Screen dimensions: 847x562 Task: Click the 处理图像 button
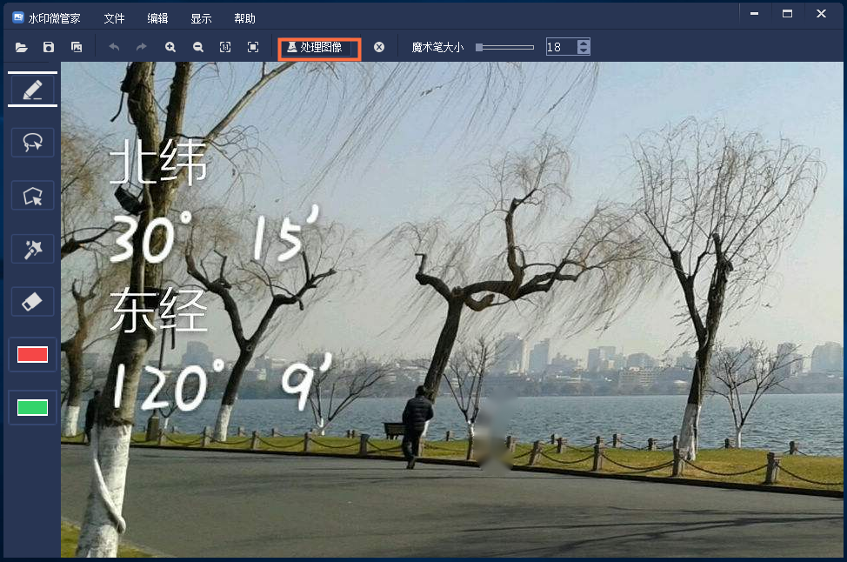tap(318, 49)
